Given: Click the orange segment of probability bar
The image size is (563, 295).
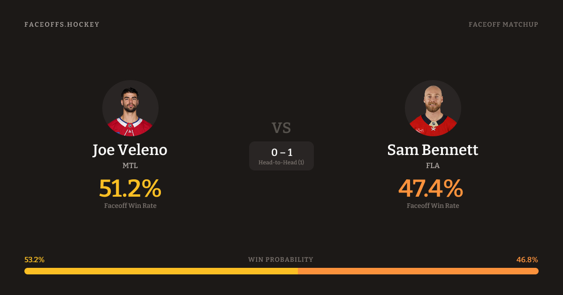Looking at the screenshot, I should [418, 271].
